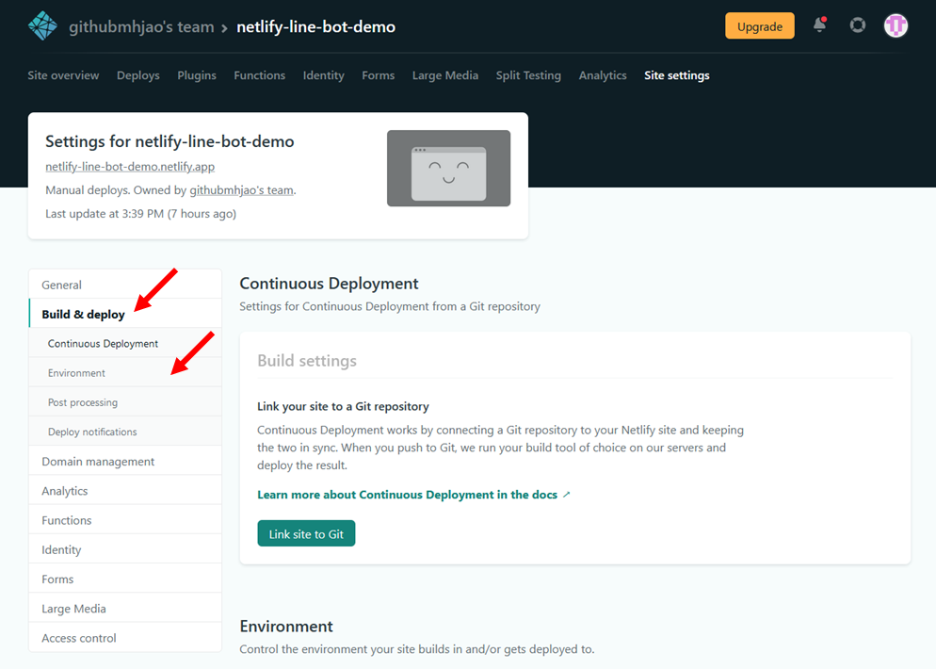Select Environment sidebar sub-item
936x669 pixels.
[x=125, y=373]
